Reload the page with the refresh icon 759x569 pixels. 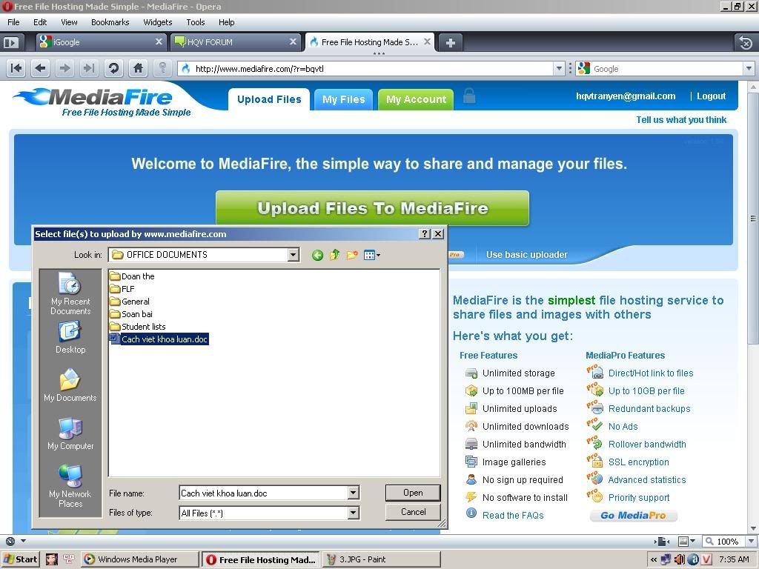(113, 68)
